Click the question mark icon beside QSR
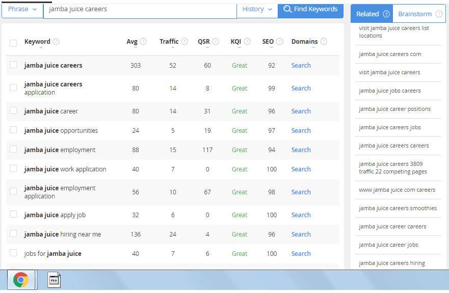 216,42
